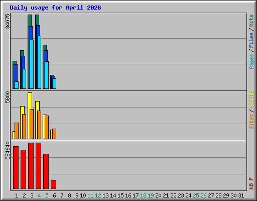Image resolution: width=257 pixels, height=201 pixels.
Task: Select the day 4 cyan pages bar
Action: [x=39, y=62]
